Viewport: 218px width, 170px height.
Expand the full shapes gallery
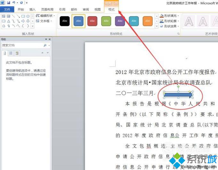tap(33, 26)
